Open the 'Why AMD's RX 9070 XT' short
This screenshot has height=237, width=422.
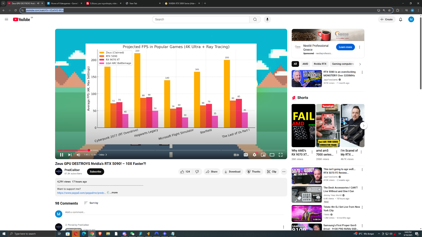click(x=303, y=126)
